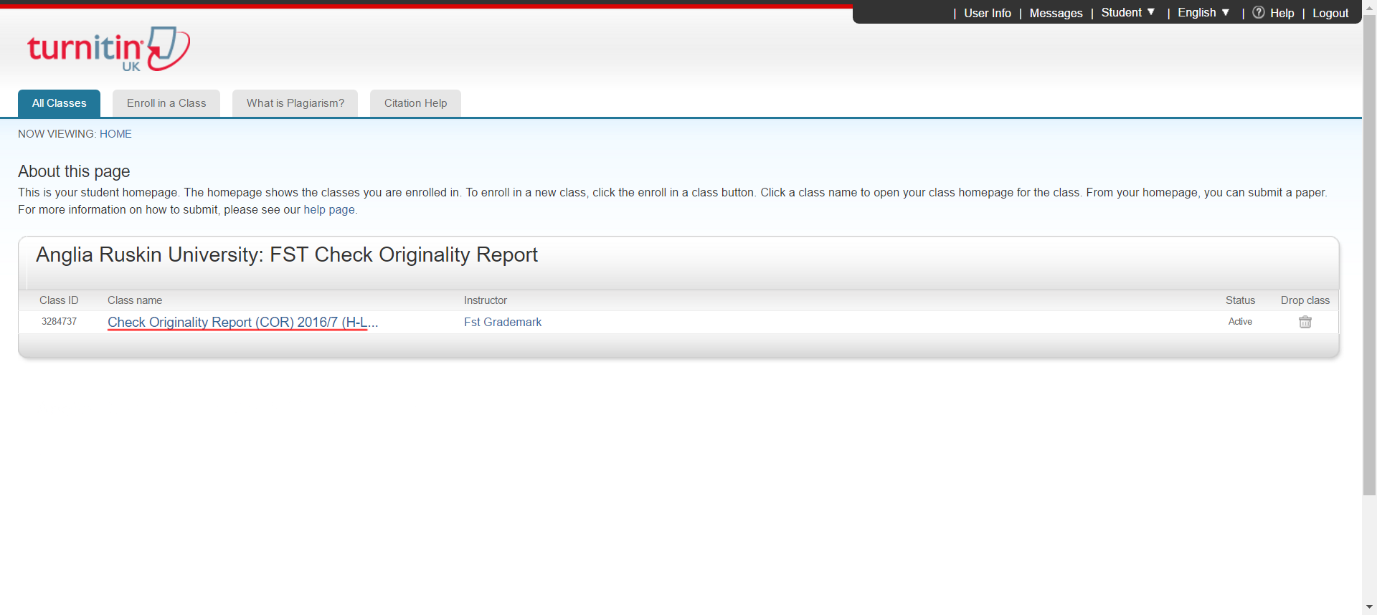Open the Citation Help tab
The image size is (1377, 615).
(x=415, y=103)
